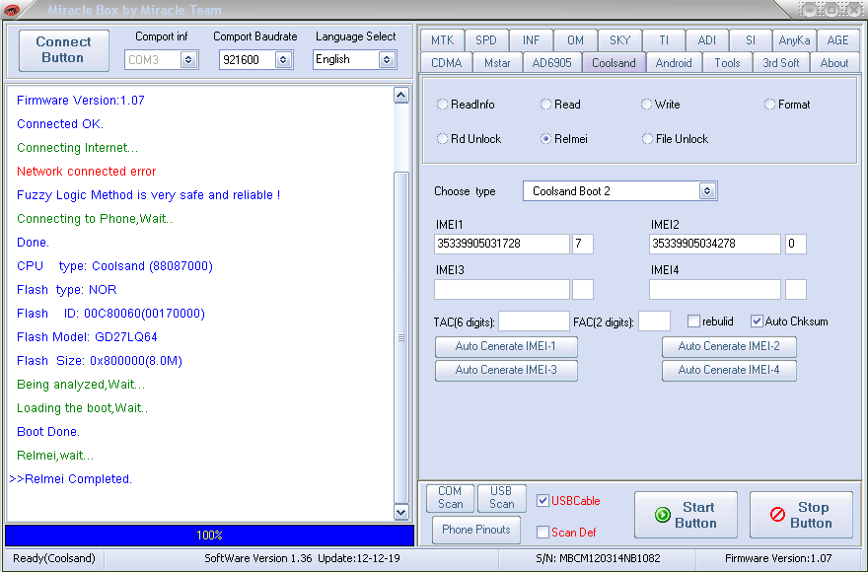
Task: Toggle the Auto Chksum checkbox
Action: (x=757, y=322)
